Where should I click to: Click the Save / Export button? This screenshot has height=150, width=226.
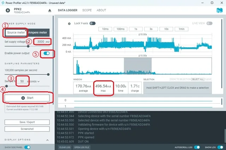pyautogui.click(x=27, y=122)
